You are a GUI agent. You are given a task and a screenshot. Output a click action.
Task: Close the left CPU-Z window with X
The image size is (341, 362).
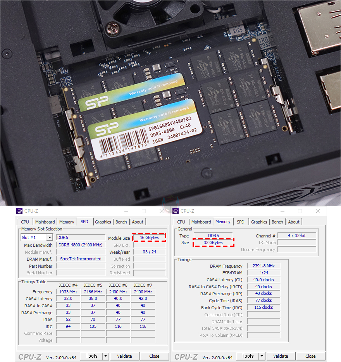[162, 211]
